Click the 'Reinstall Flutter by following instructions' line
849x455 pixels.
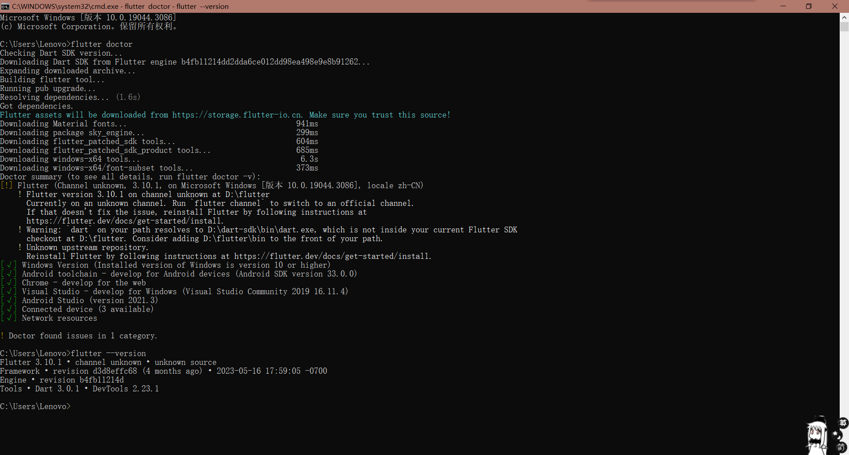click(229, 256)
